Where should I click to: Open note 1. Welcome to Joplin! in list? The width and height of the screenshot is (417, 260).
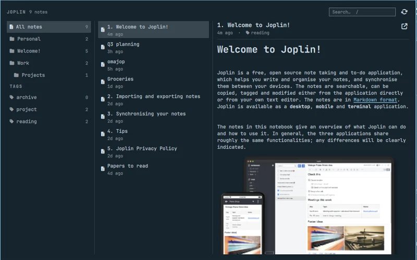point(153,30)
